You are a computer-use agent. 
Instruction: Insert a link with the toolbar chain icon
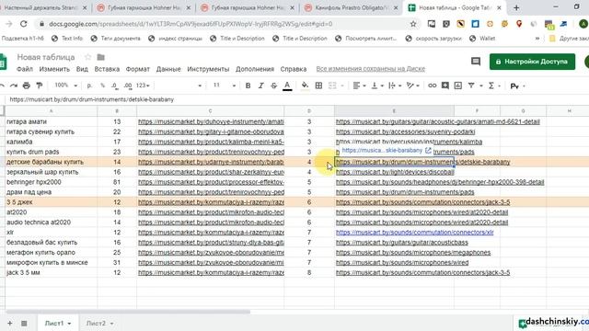[x=432, y=86]
